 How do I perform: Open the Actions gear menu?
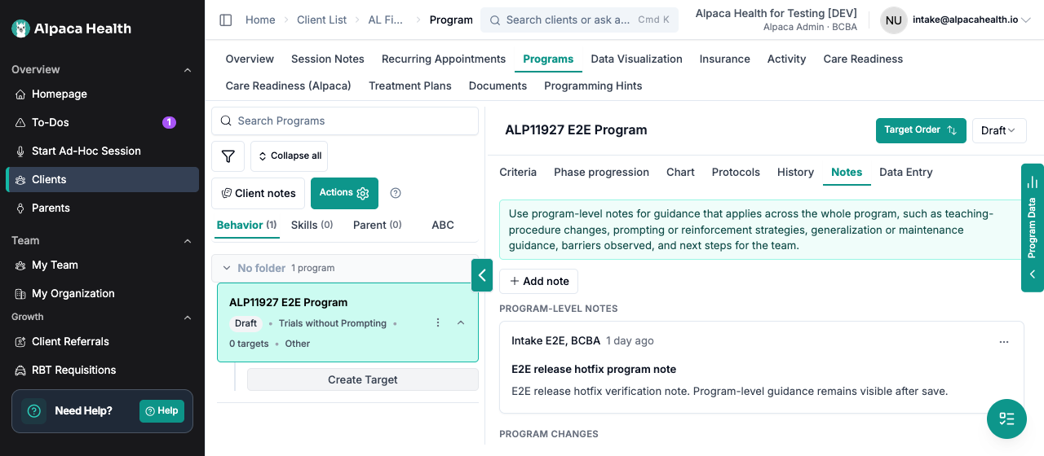(344, 193)
